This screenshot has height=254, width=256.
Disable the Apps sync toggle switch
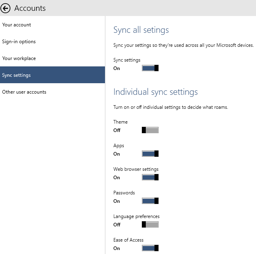pos(150,154)
